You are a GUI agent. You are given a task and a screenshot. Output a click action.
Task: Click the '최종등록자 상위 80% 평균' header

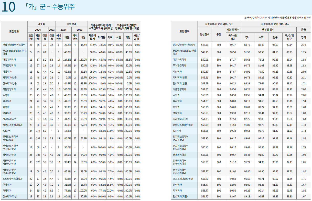(275, 24)
